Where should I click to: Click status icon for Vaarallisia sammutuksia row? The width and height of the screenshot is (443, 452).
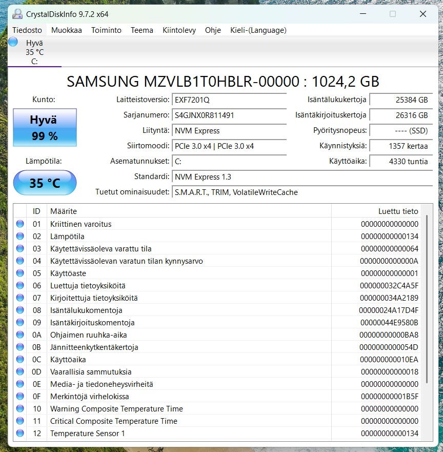coord(20,371)
